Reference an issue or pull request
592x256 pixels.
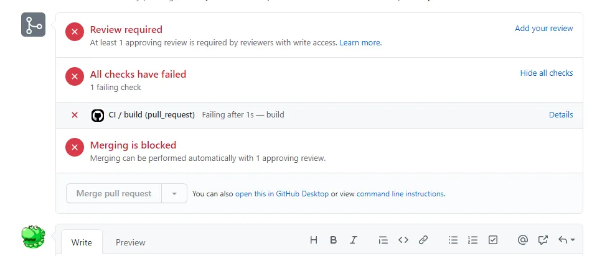pyautogui.click(x=543, y=240)
